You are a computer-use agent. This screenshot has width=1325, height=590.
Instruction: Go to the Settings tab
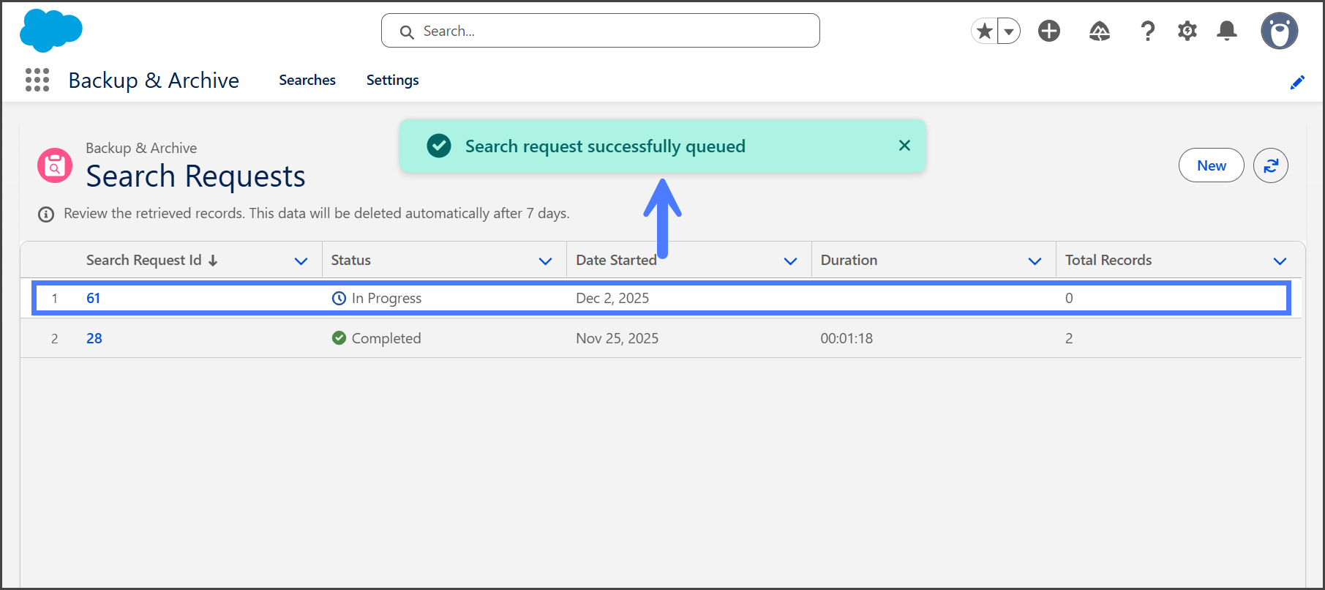click(x=392, y=80)
